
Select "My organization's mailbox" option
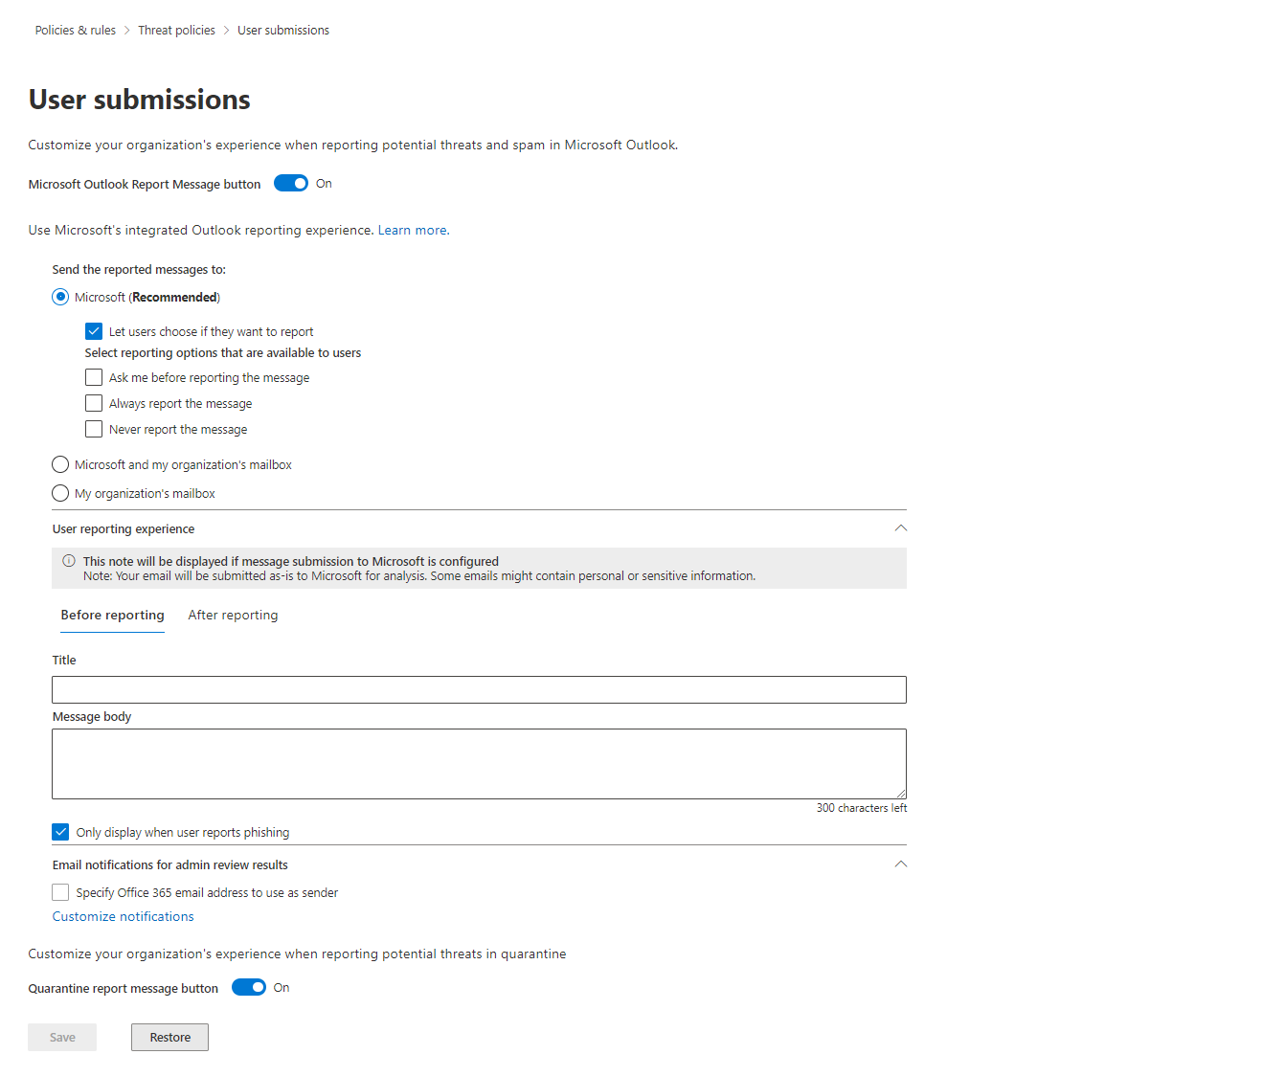[x=59, y=493]
